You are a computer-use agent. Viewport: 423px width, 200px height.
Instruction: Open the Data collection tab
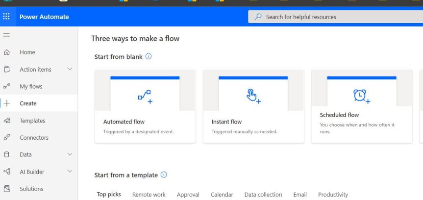(x=263, y=195)
